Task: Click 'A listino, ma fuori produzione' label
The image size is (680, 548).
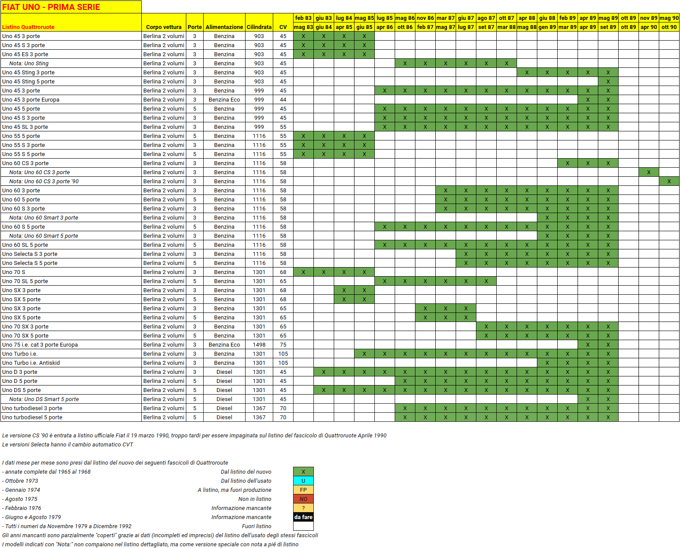Action: click(x=234, y=490)
